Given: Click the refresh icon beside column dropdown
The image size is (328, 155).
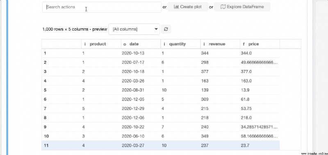Looking at the screenshot, I should coord(166,29).
